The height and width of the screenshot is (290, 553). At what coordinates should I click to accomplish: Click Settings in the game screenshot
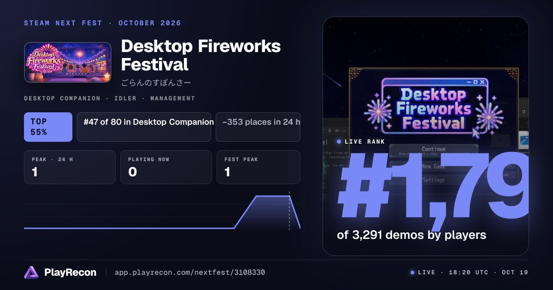click(434, 180)
